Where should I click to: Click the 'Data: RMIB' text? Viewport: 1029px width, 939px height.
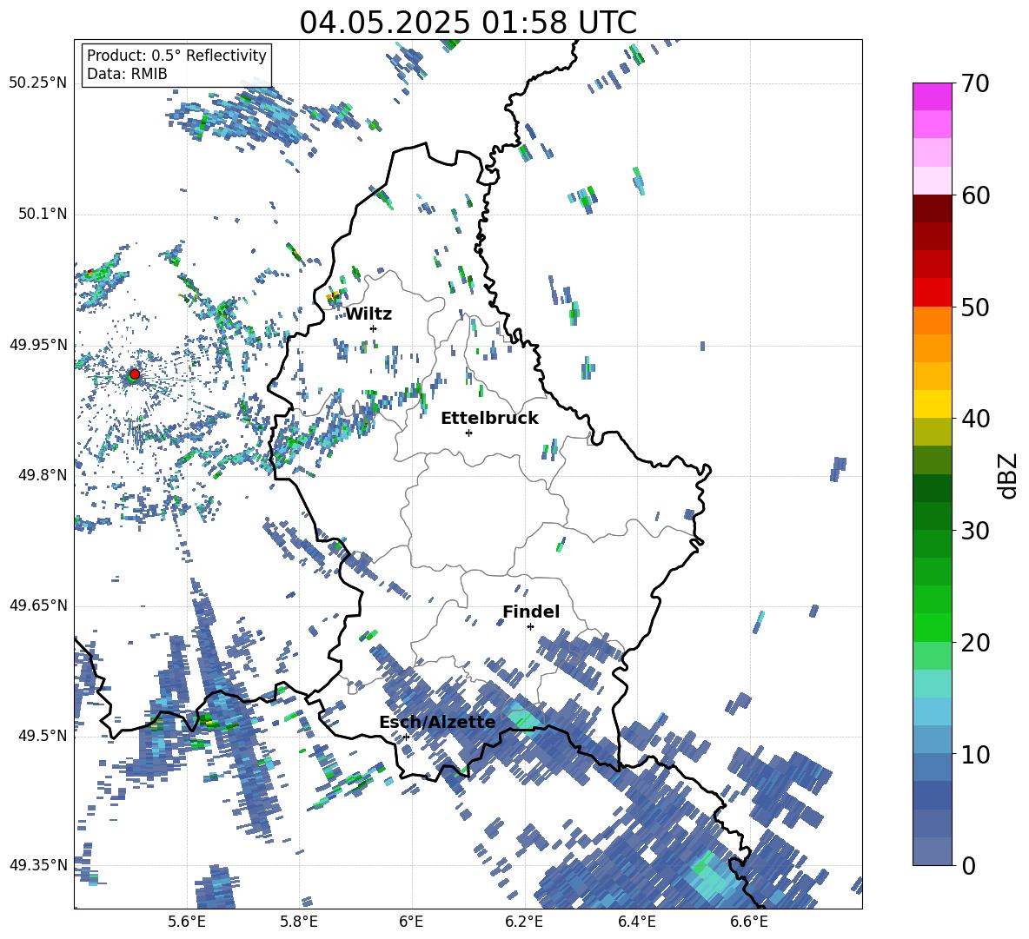(x=127, y=74)
